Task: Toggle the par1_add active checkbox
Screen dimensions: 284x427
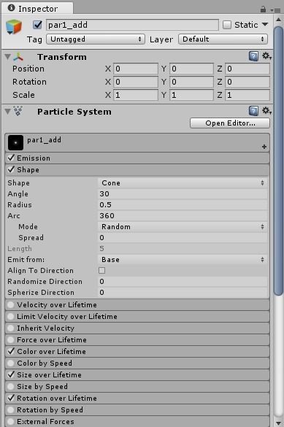Action: [x=37, y=25]
